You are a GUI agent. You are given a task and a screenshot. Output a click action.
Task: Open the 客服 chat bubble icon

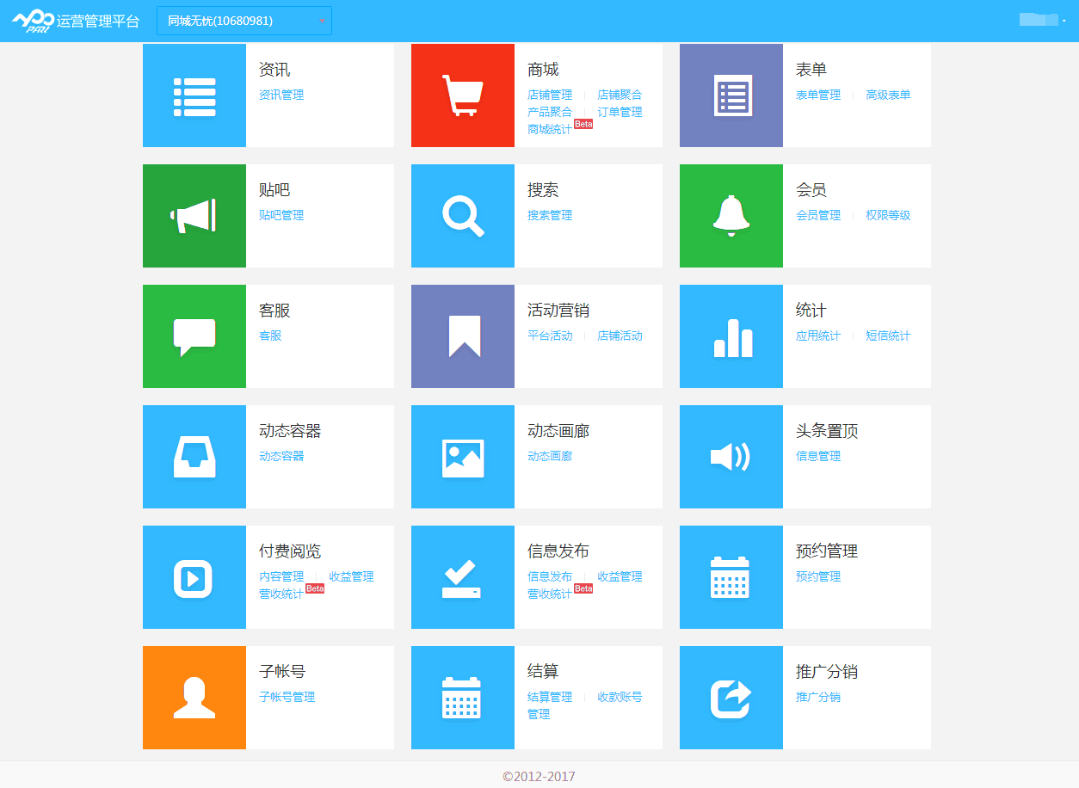pyautogui.click(x=194, y=336)
